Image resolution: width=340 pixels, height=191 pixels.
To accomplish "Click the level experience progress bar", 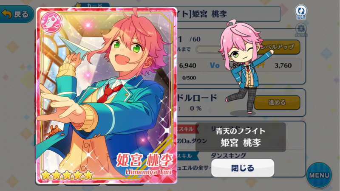I will [x=208, y=49].
